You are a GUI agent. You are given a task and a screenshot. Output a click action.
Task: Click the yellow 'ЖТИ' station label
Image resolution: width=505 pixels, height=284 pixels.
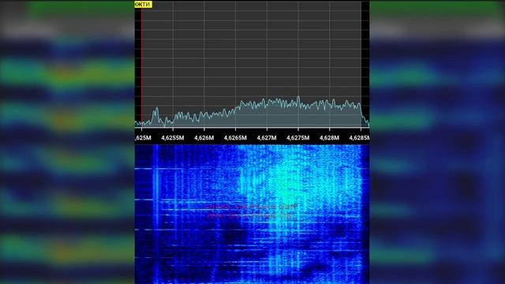click(x=144, y=5)
